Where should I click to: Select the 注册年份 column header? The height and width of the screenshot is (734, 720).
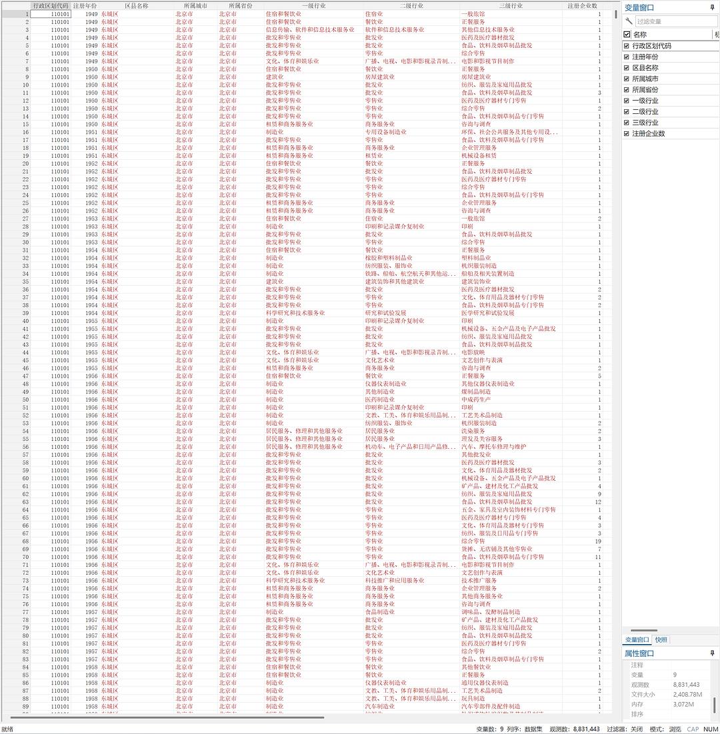[x=85, y=5]
